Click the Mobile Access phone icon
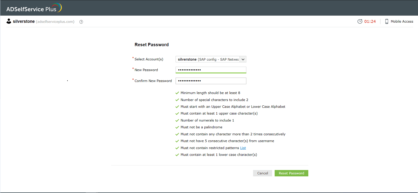418x193 pixels. pyautogui.click(x=387, y=21)
